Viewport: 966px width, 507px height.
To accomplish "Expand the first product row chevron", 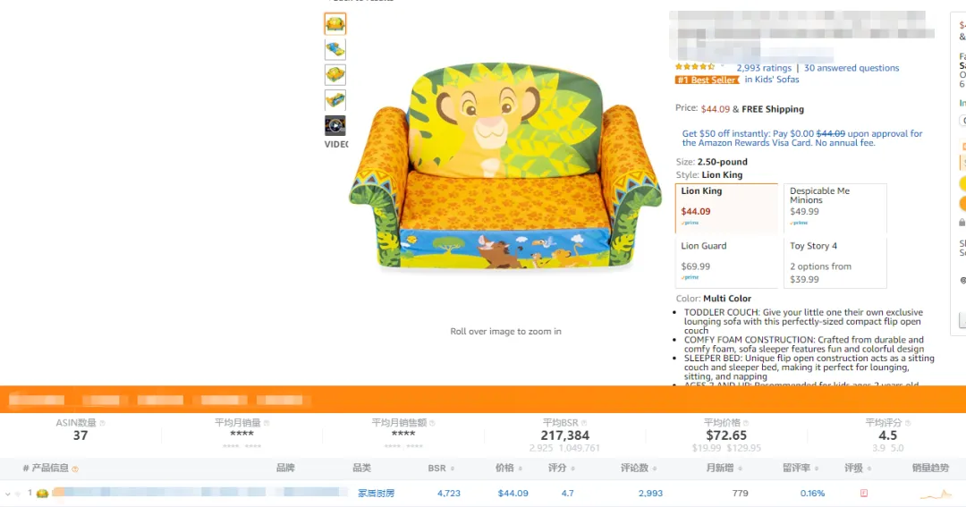I will (7, 494).
